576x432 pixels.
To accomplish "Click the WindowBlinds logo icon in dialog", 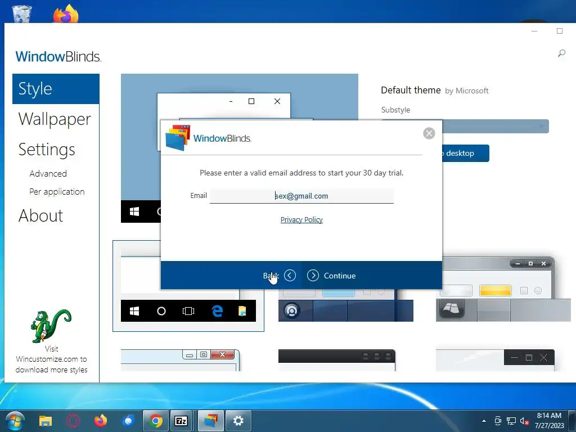I will tap(178, 138).
